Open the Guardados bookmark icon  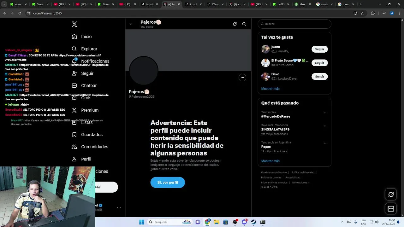pyautogui.click(x=74, y=135)
